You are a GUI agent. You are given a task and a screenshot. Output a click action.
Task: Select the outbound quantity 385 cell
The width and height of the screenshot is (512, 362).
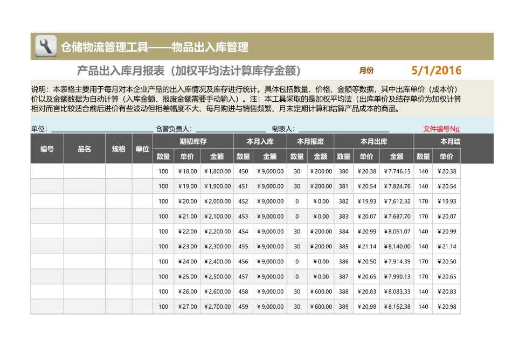tap(343, 247)
